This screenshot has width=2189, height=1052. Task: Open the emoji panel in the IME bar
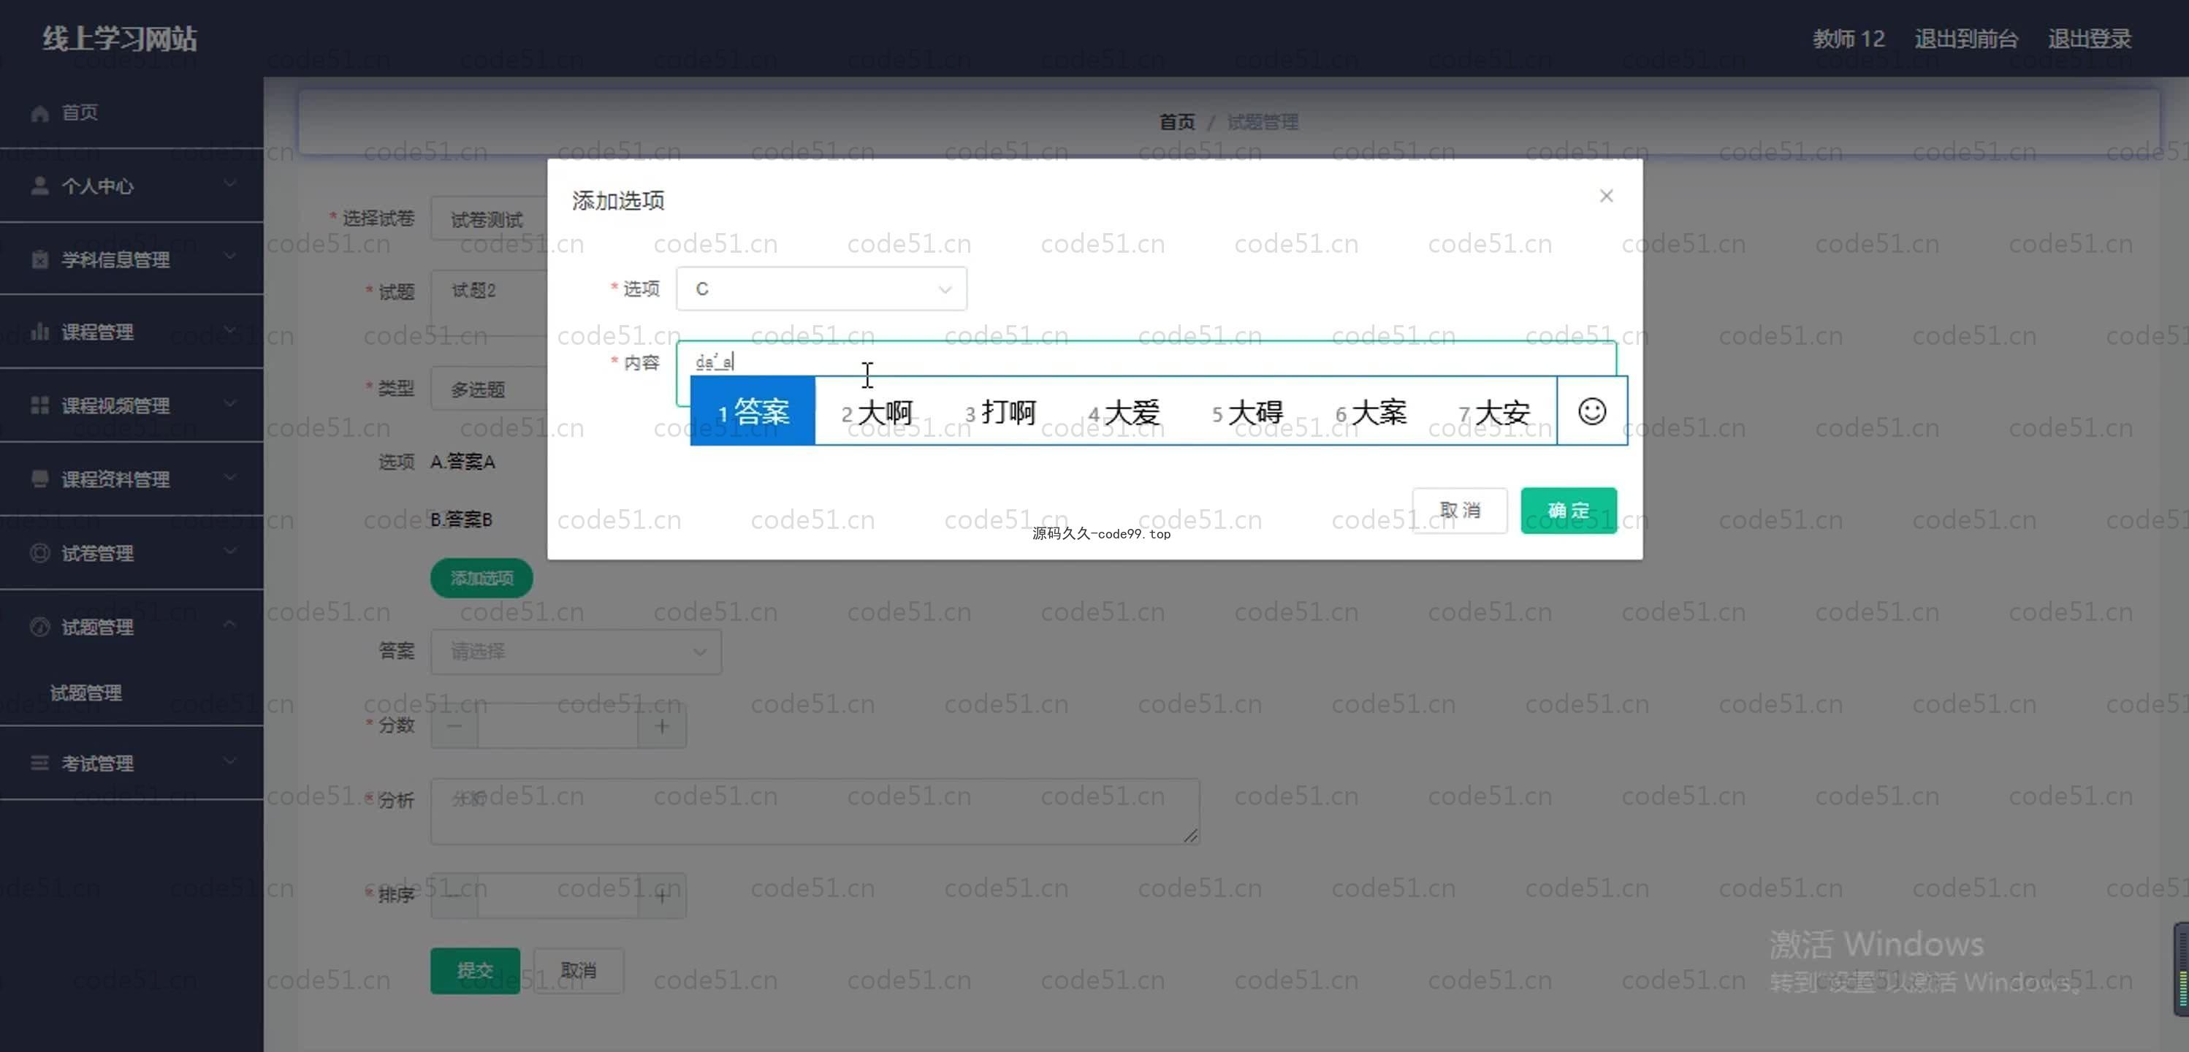point(1591,411)
